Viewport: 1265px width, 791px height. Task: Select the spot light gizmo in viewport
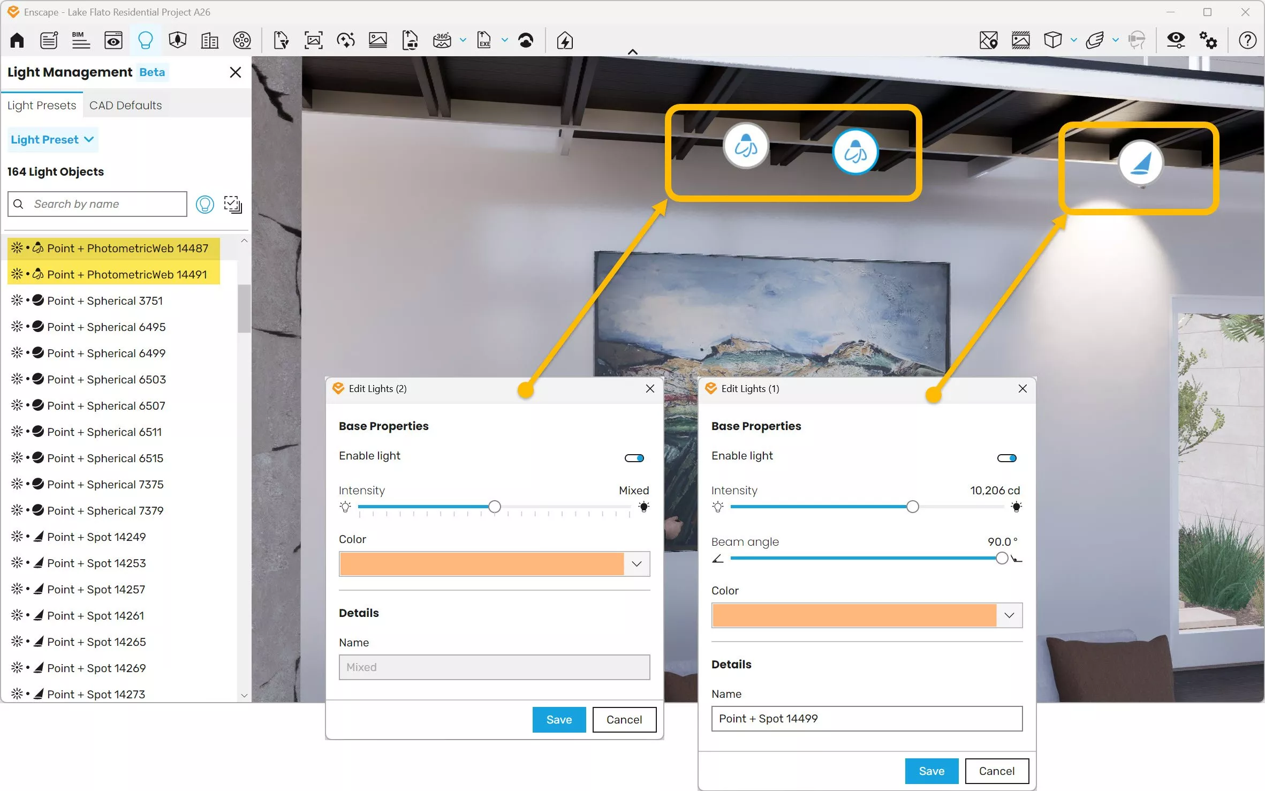coord(1140,162)
